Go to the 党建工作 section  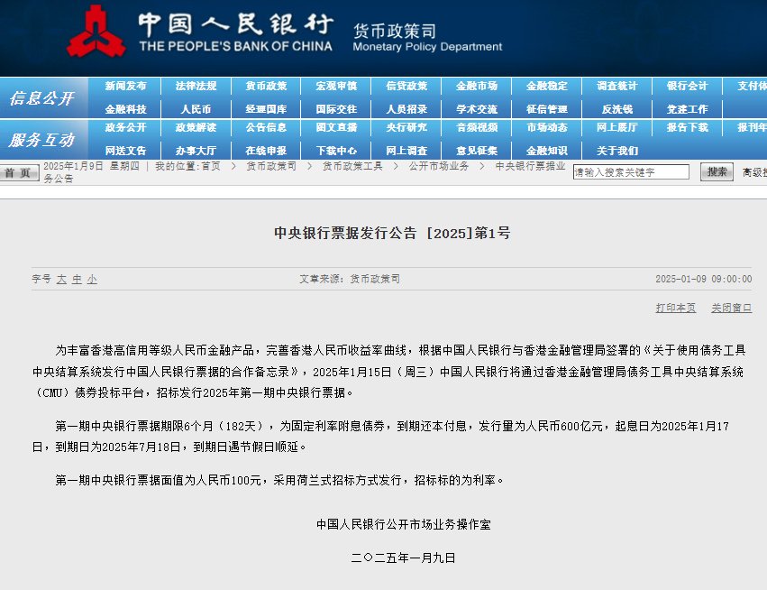click(688, 109)
